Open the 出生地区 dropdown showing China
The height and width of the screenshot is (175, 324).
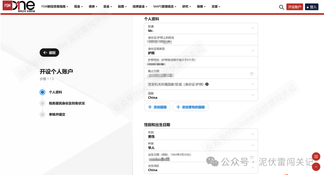201,168
